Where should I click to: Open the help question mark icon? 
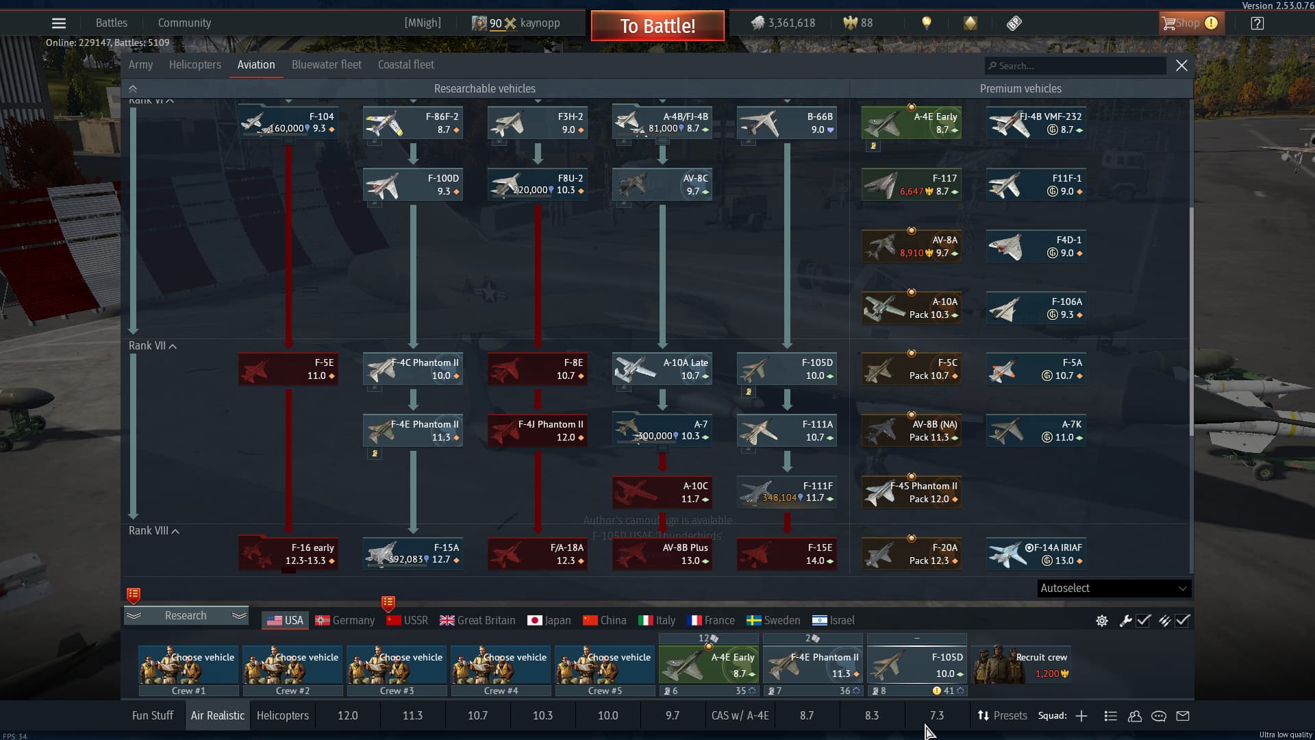[1257, 23]
